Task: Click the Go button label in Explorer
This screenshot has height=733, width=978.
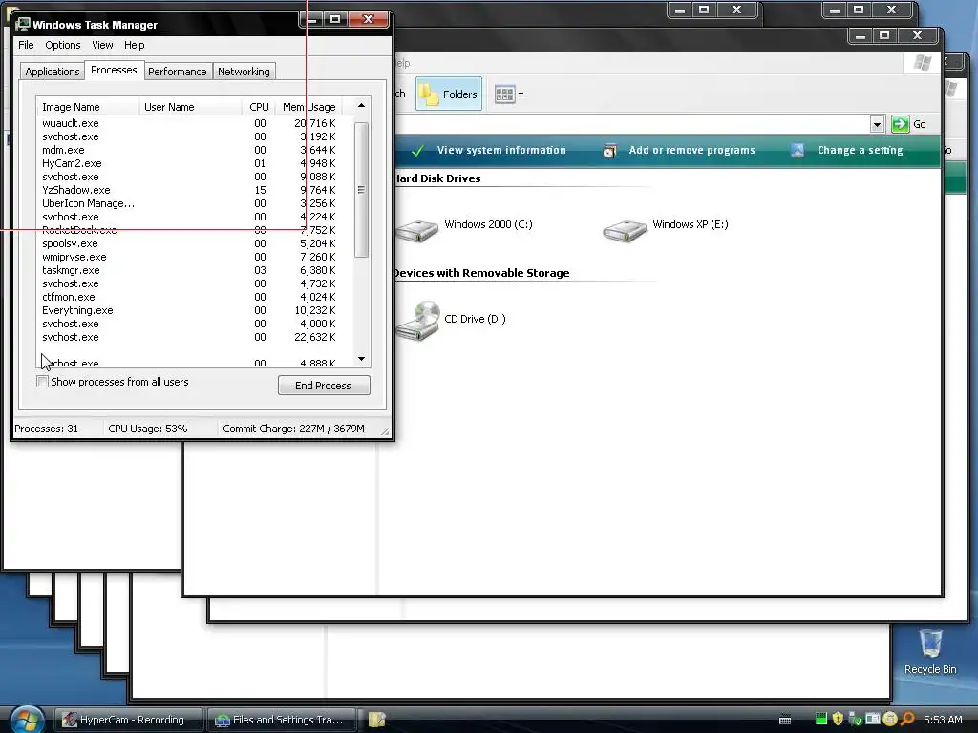Action: (920, 124)
